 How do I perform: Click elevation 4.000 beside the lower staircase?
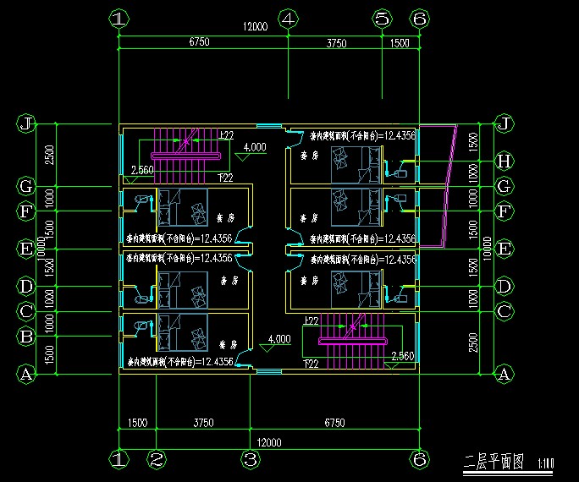tap(279, 339)
